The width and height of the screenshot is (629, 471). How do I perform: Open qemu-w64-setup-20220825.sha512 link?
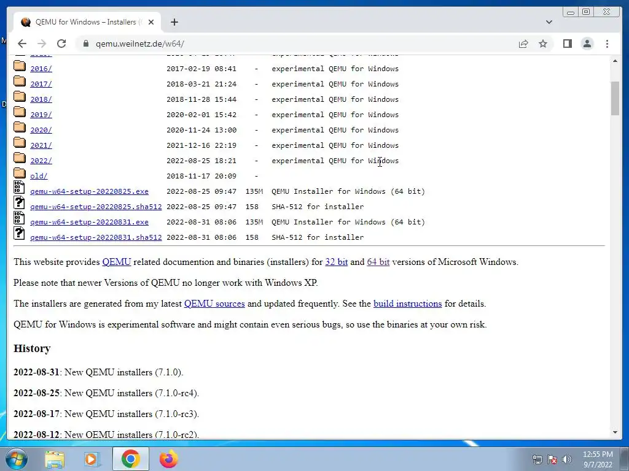pos(96,207)
